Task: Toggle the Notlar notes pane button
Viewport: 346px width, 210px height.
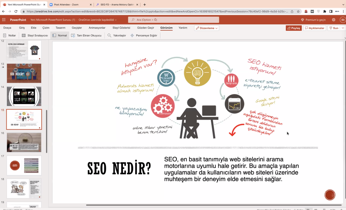Action: pyautogui.click(x=9, y=35)
